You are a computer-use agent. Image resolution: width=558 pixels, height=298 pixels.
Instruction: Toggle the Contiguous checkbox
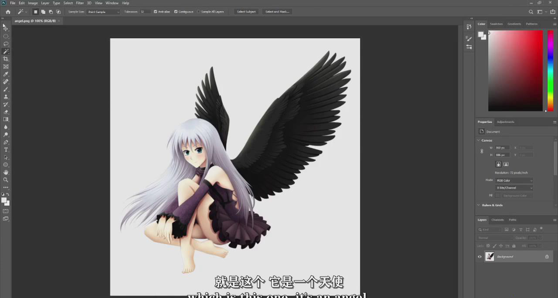pos(176,12)
